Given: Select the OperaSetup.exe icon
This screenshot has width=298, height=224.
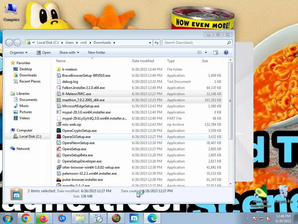Looking at the screenshot, I should (59, 149).
